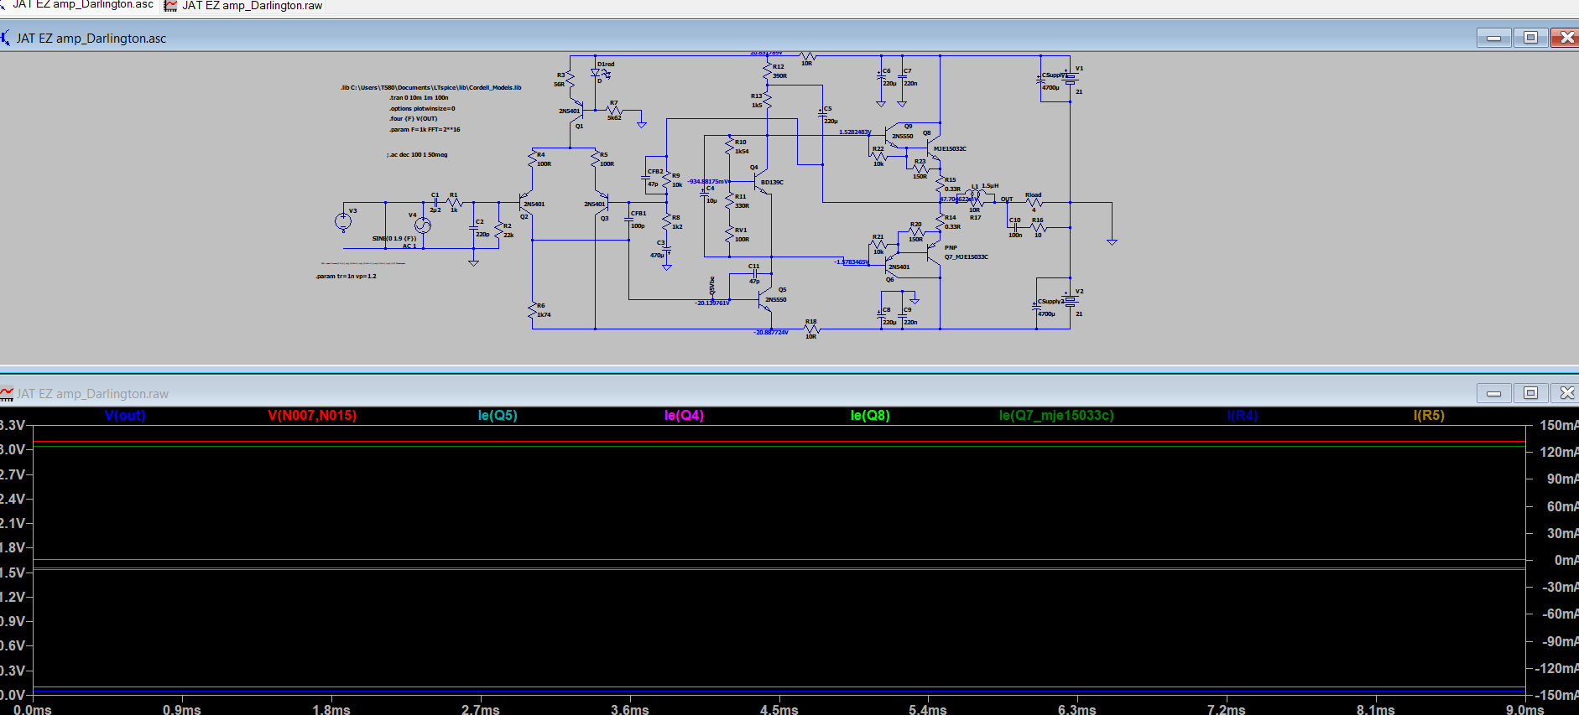The height and width of the screenshot is (715, 1579).
Task: Click the 1.5V left axis label
Action: click(13, 573)
